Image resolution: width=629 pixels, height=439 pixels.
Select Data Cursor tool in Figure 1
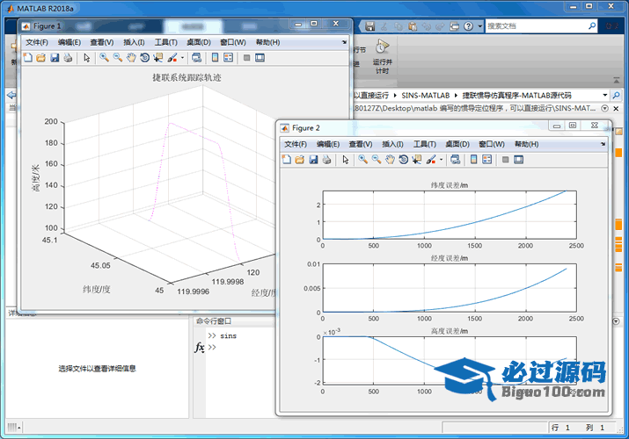pos(158,58)
